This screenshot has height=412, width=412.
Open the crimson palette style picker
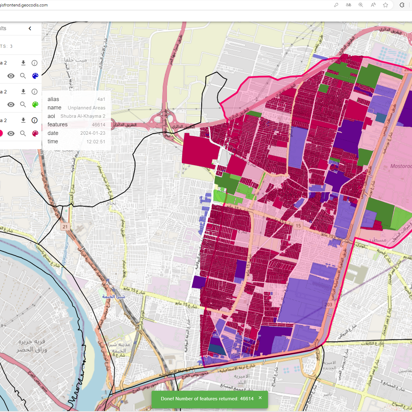tap(35, 133)
